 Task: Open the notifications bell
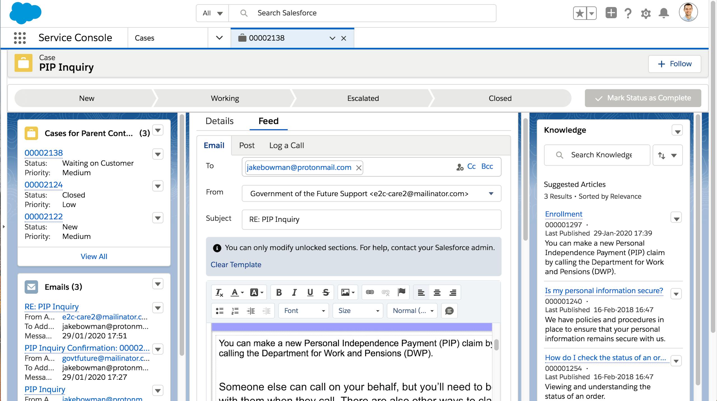click(x=664, y=13)
